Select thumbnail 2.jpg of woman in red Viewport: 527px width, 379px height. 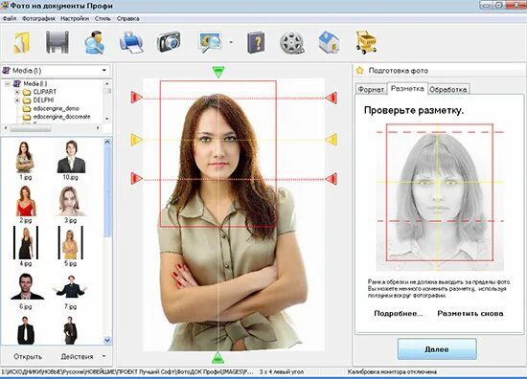pyautogui.click(x=26, y=201)
